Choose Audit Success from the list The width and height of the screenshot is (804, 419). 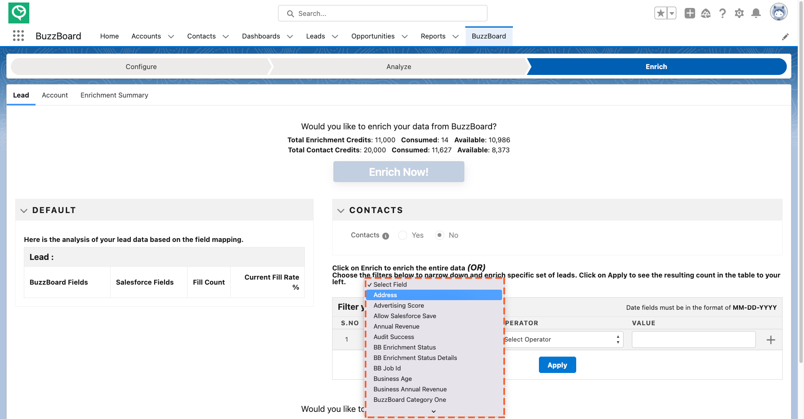pos(434,337)
